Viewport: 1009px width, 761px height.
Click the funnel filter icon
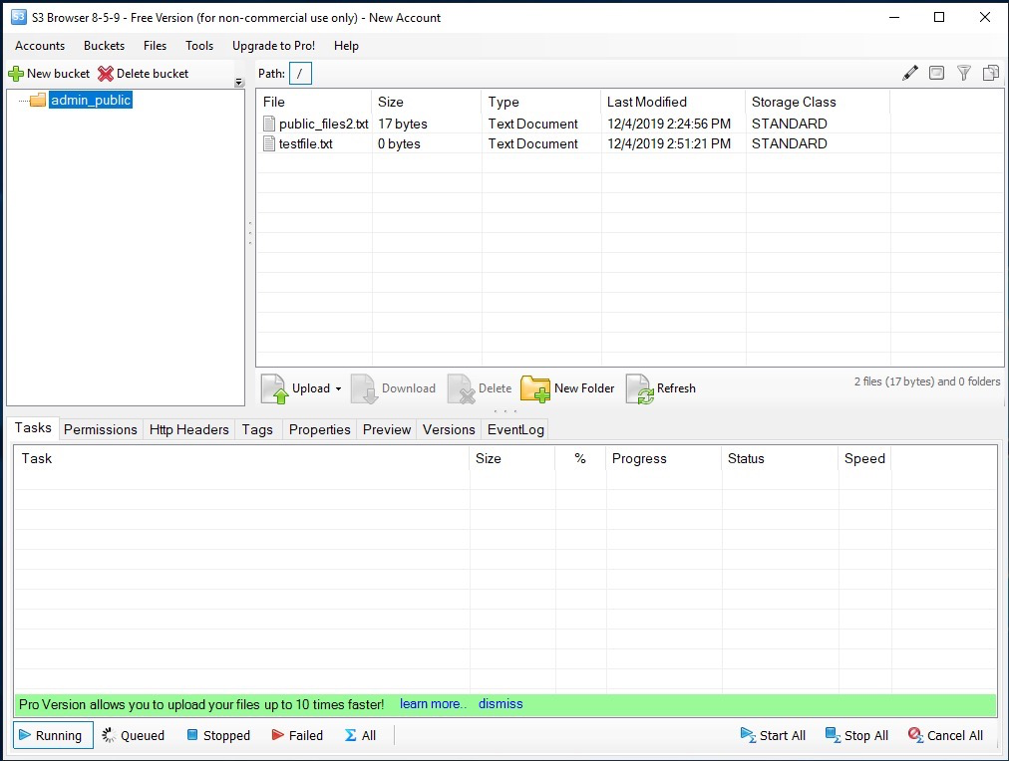tap(963, 74)
